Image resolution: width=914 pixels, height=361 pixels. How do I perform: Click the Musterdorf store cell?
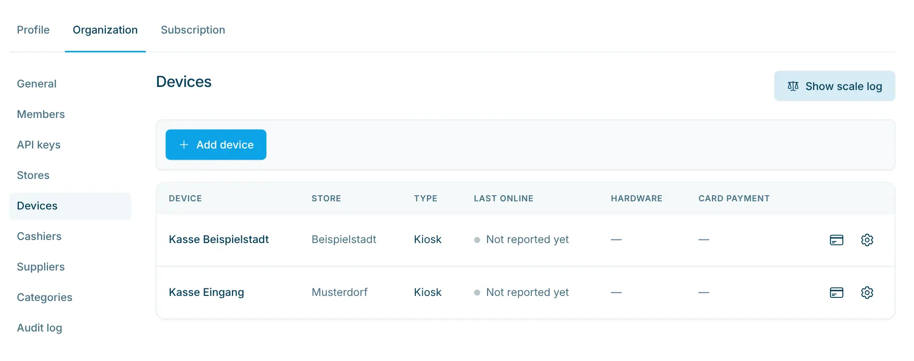pos(339,292)
